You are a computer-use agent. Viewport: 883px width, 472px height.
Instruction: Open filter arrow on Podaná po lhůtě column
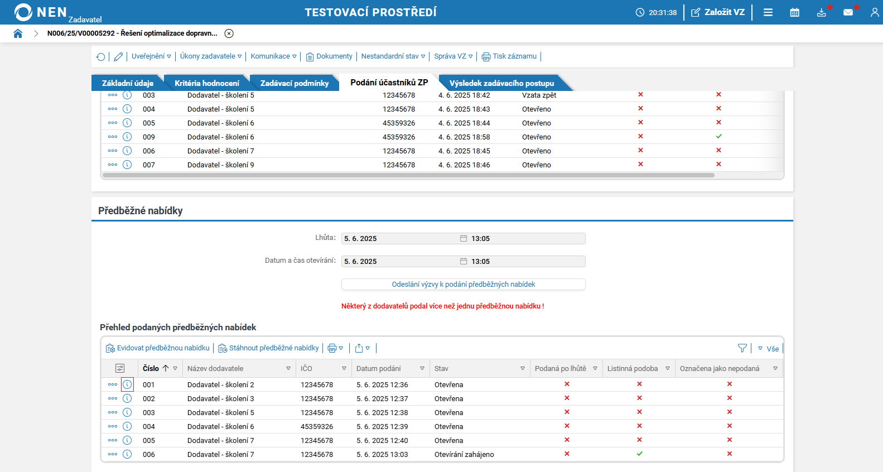595,368
